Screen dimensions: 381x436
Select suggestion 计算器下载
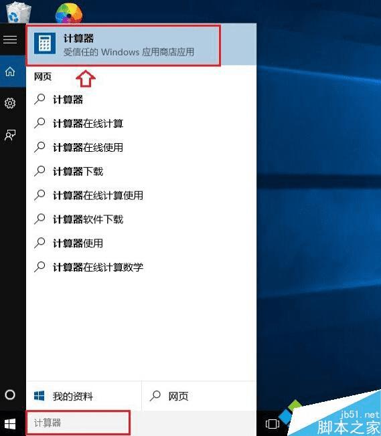click(141, 171)
